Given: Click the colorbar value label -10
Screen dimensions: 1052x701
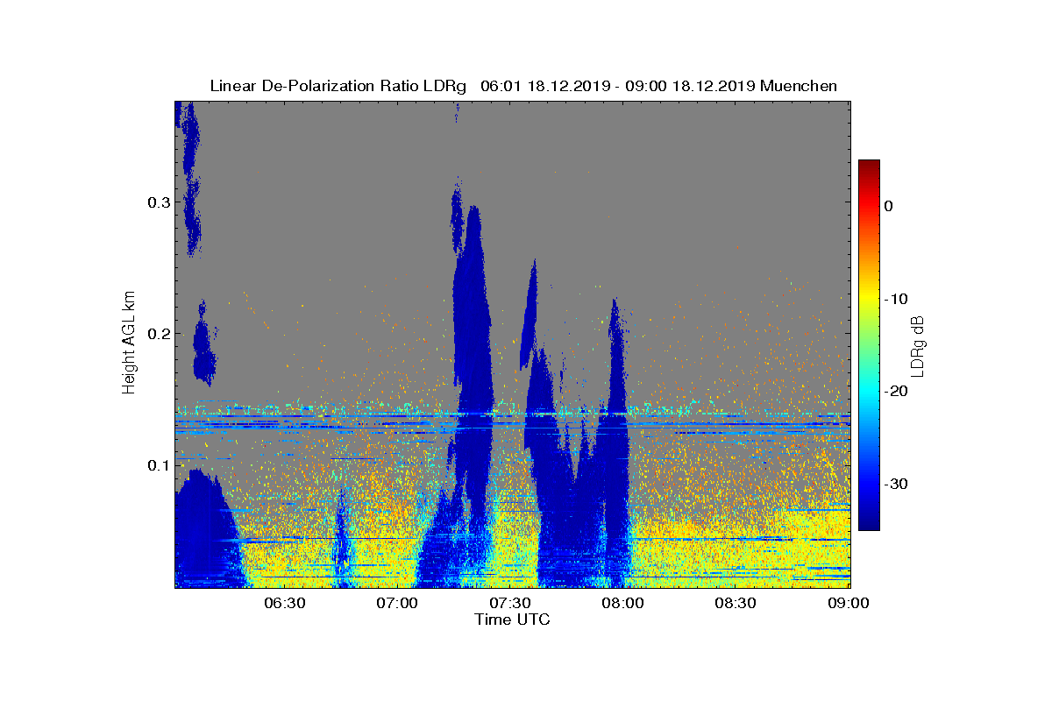Looking at the screenshot, I should [896, 299].
